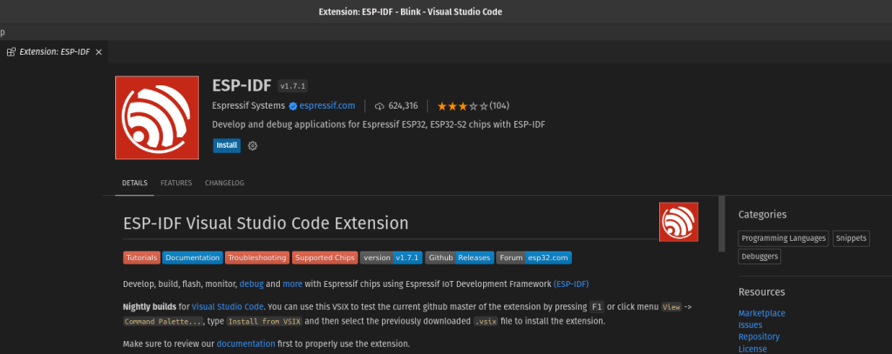Select the Debuggers category tag

(759, 257)
